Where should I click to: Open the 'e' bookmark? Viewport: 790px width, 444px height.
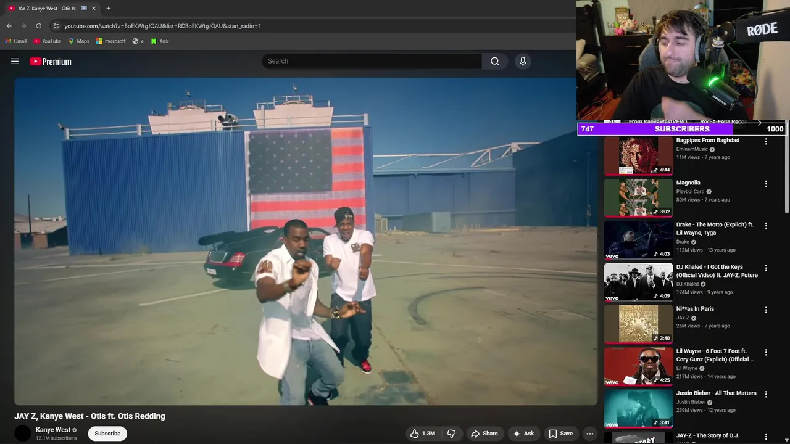pos(138,41)
